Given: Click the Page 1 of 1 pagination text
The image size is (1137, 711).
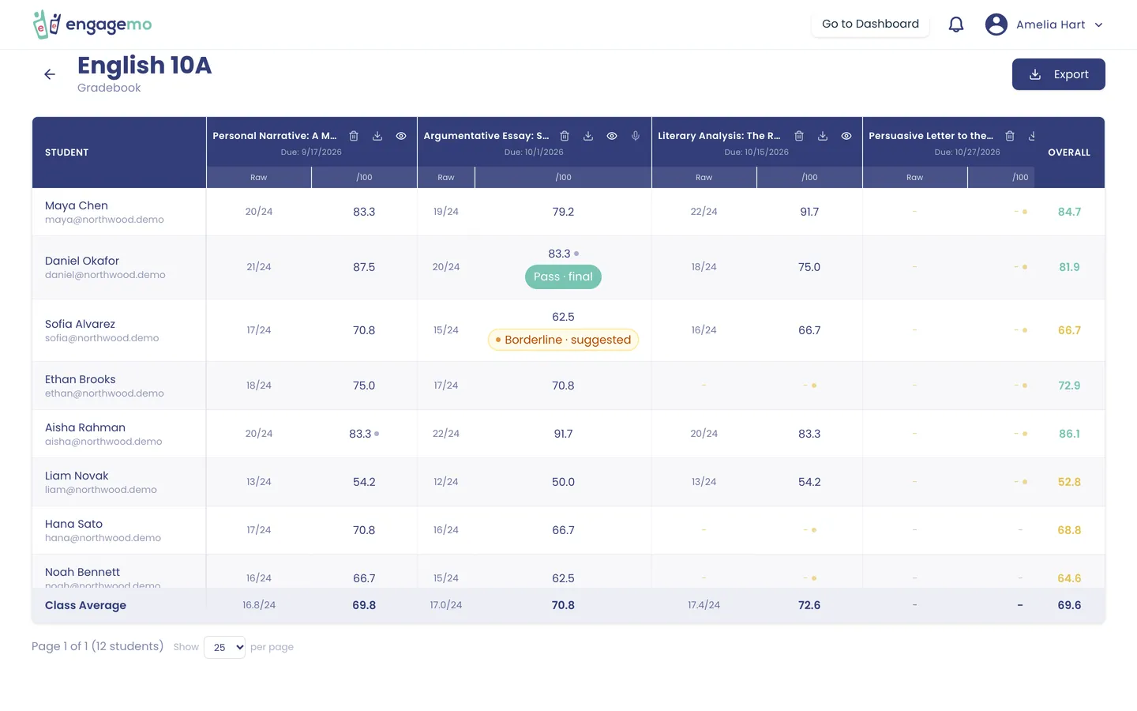Looking at the screenshot, I should (97, 646).
